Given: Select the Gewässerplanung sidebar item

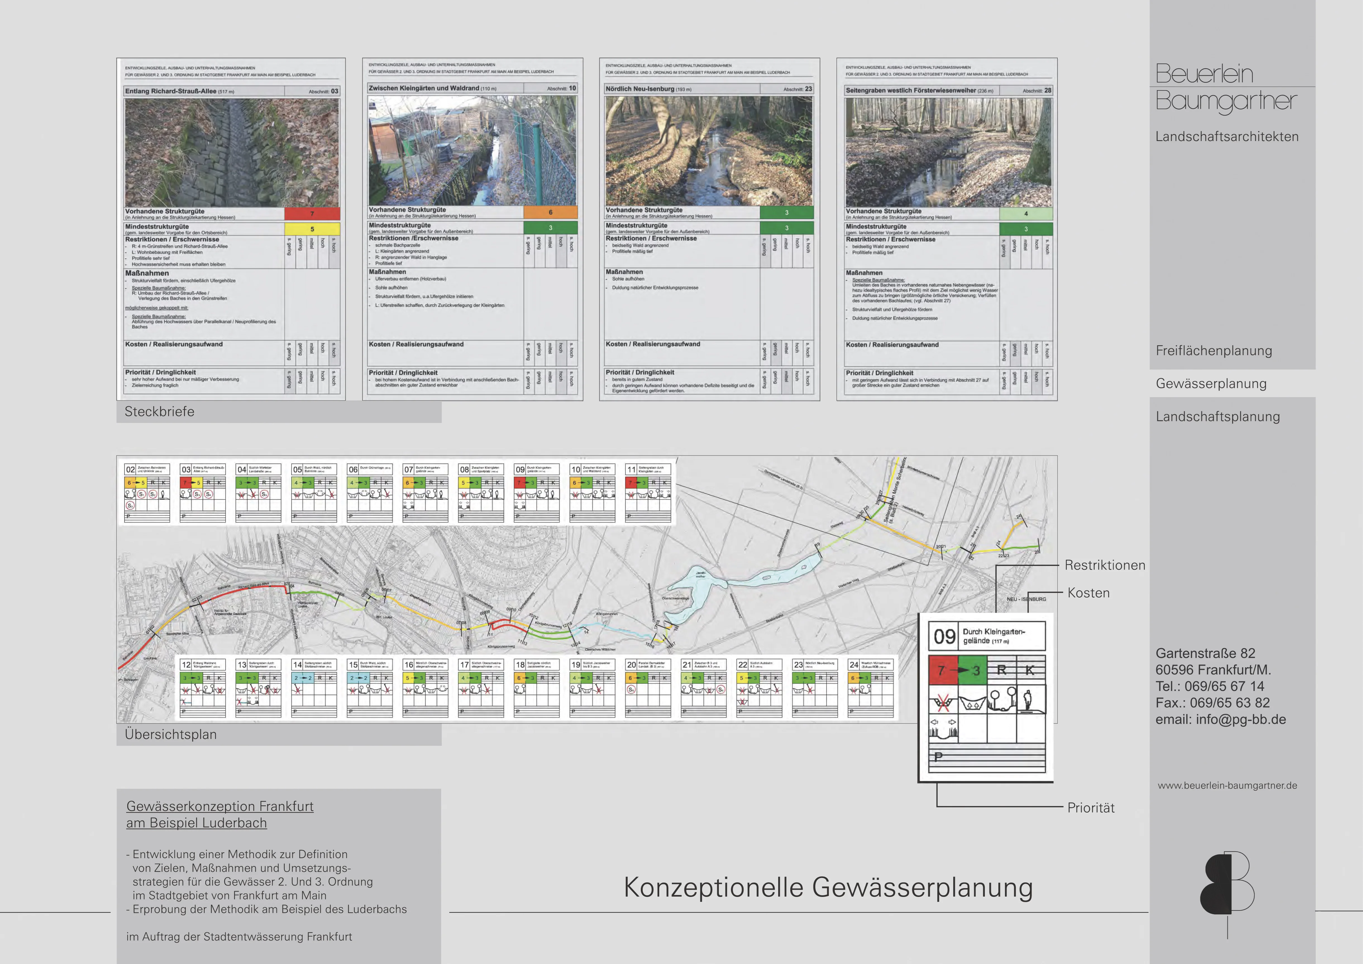Looking at the screenshot, I should tap(1211, 384).
